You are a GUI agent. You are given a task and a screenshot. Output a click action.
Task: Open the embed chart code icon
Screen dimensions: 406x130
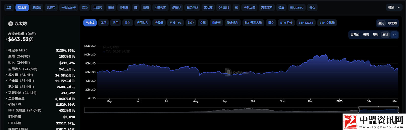[x=394, y=35]
